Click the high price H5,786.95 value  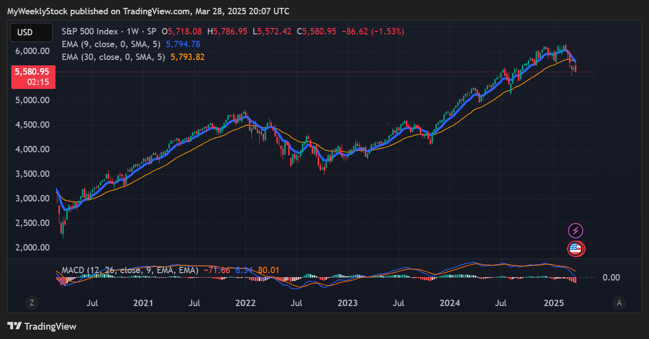click(228, 31)
